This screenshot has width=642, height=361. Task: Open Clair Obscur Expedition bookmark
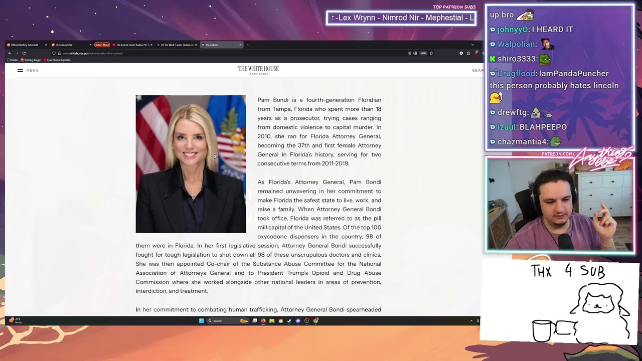[58, 60]
